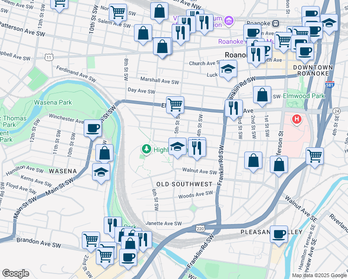This screenshot has width=348, height=279.
Task: Select the Highland Park green tree icon
Action: click(x=147, y=149)
